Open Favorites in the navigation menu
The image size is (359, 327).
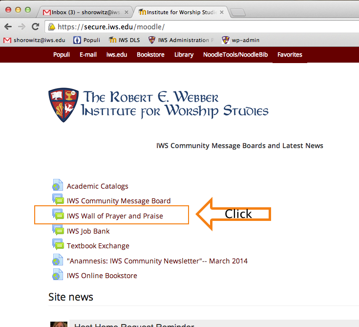290,55
